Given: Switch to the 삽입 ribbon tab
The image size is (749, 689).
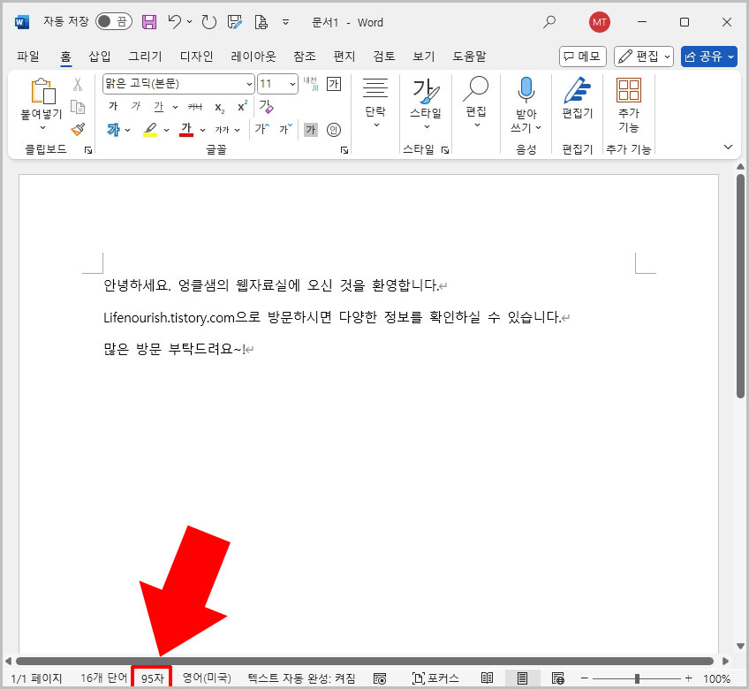Looking at the screenshot, I should point(99,55).
